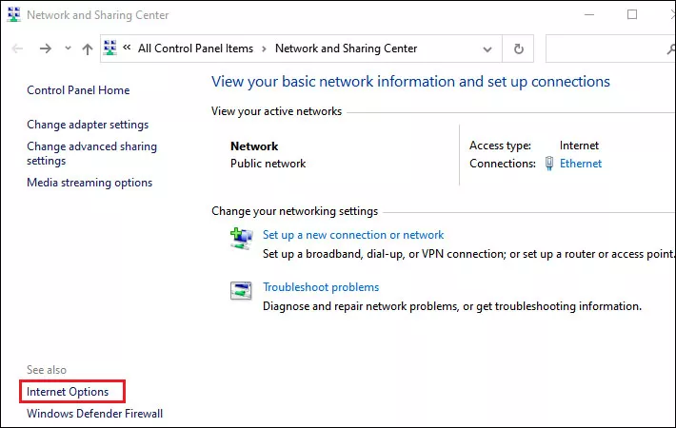
Task: Click the address bar control panel icon
Action: [110, 49]
